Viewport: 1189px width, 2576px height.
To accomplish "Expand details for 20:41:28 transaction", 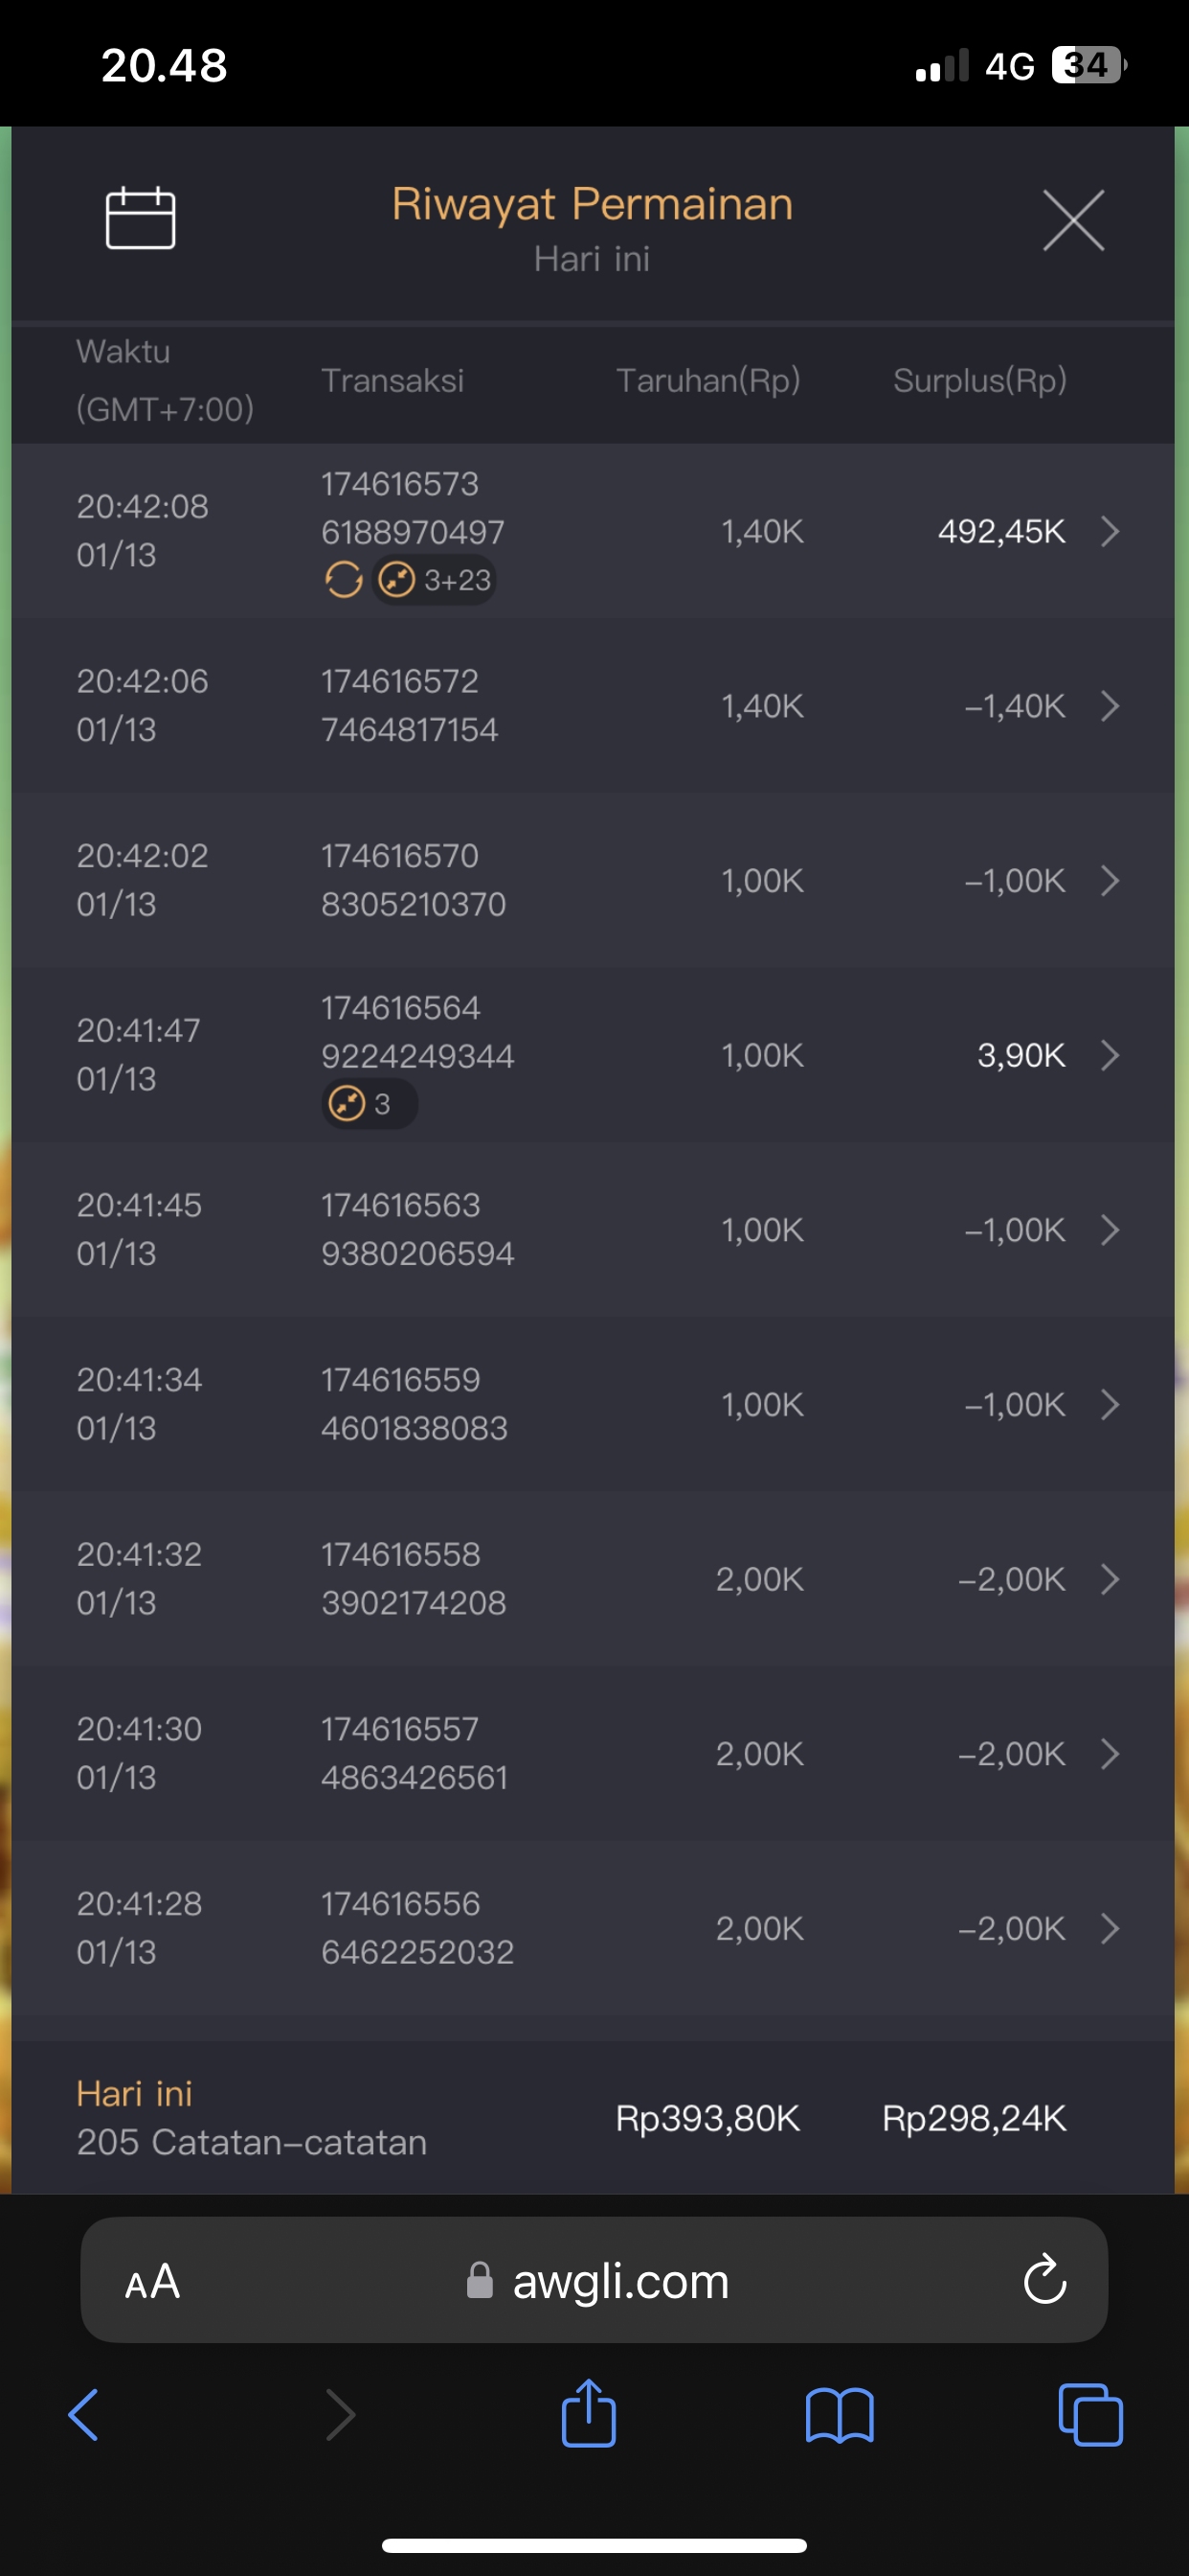I will point(1110,1928).
